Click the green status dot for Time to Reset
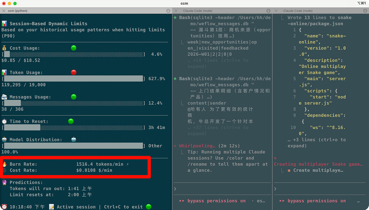The image size is (369, 210). tap(71, 121)
